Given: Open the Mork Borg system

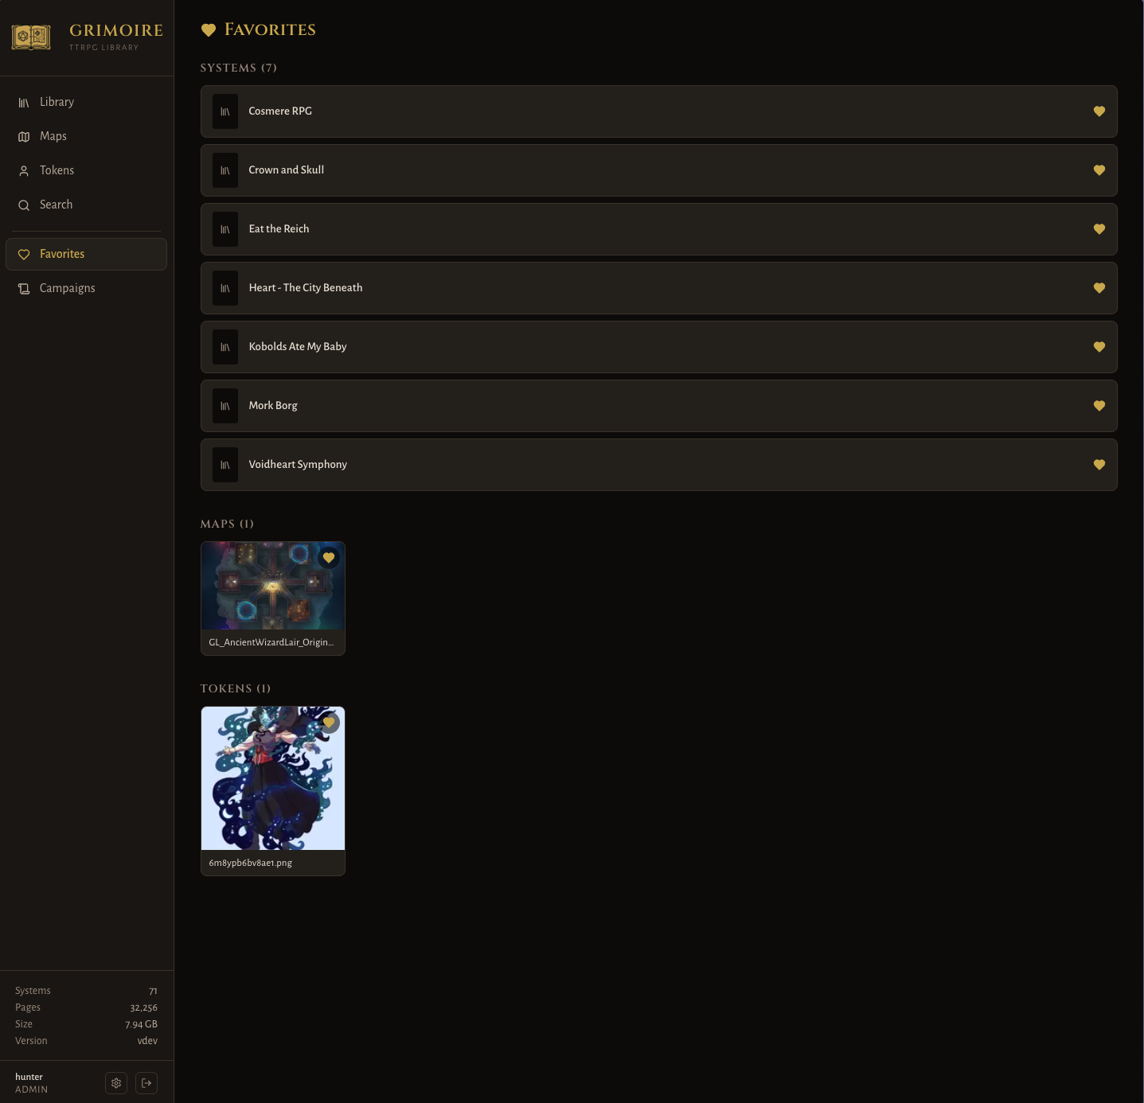Looking at the screenshot, I should coord(659,406).
